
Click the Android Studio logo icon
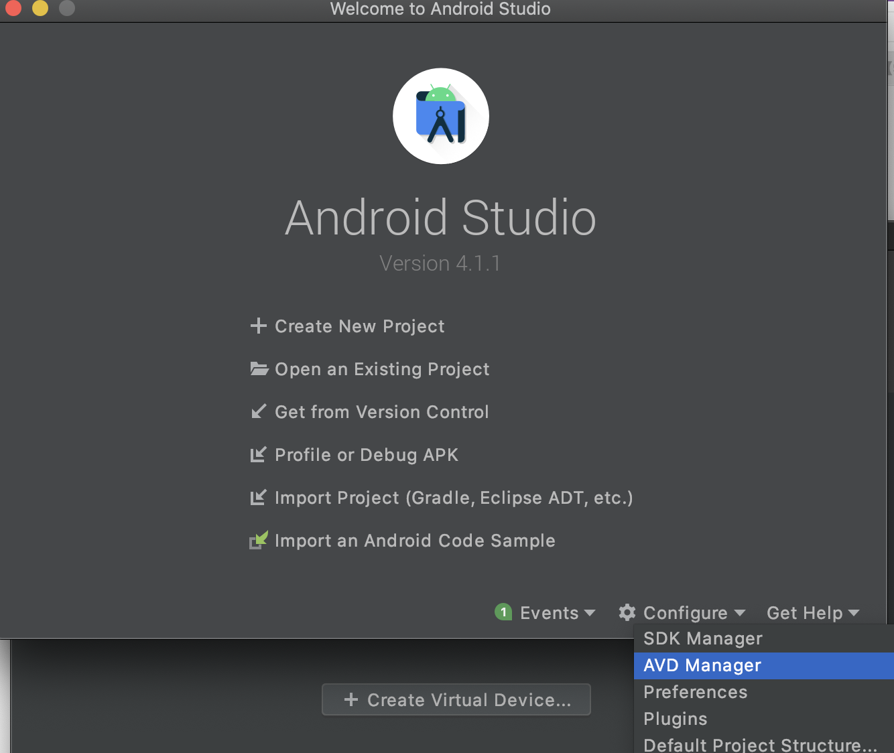tap(441, 116)
